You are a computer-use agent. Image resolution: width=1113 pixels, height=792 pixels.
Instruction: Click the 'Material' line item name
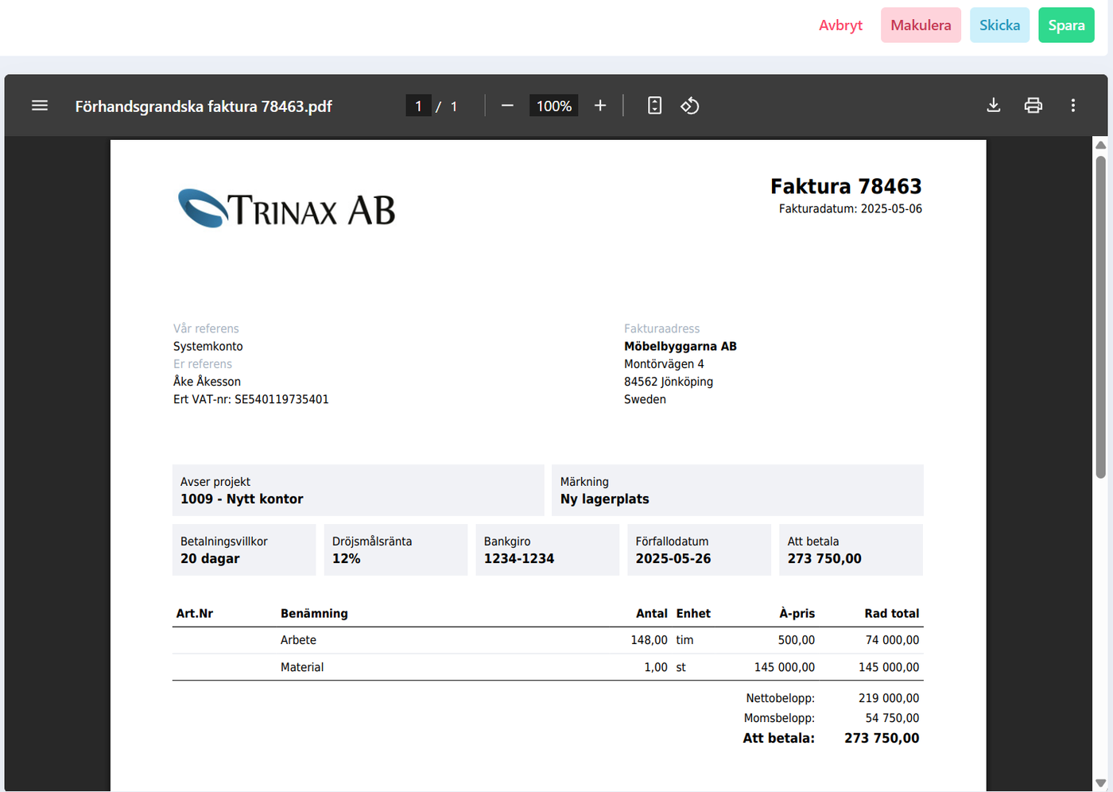(302, 667)
